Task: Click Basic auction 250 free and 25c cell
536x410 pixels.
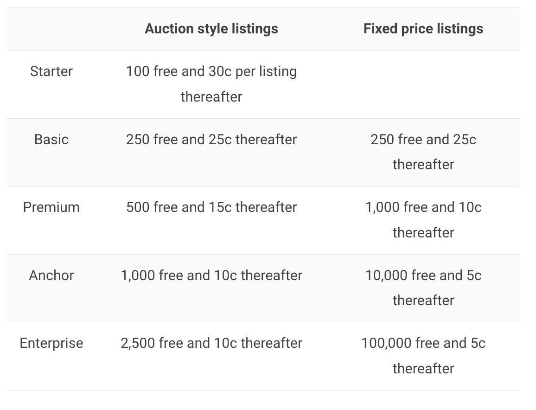Action: pos(211,140)
